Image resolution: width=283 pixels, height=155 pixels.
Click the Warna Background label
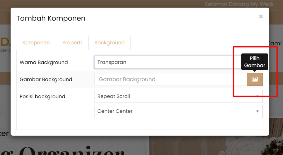coord(44,62)
